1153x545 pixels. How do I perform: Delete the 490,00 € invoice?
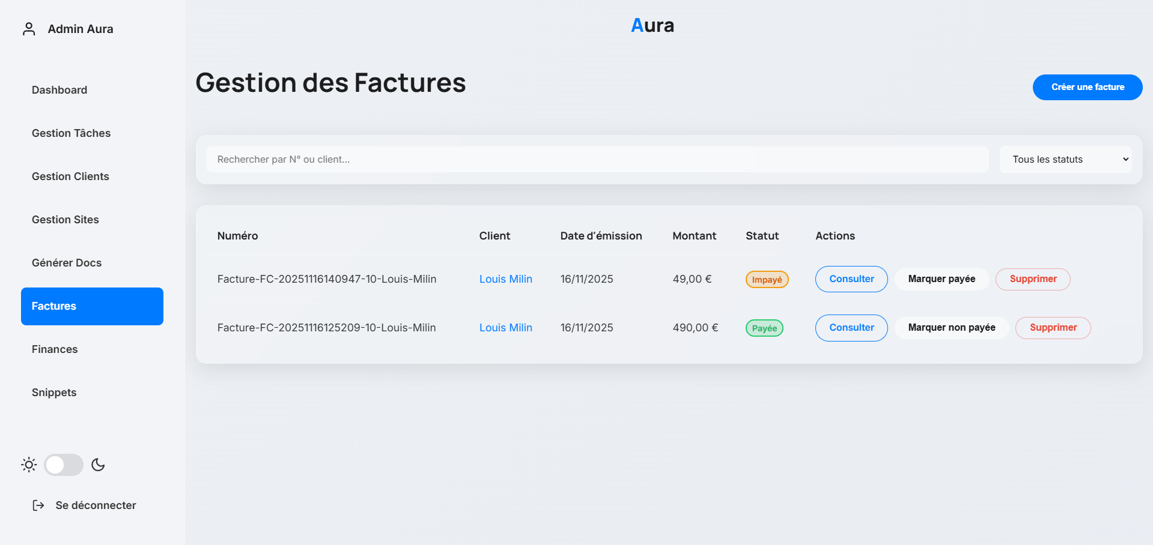tap(1053, 328)
